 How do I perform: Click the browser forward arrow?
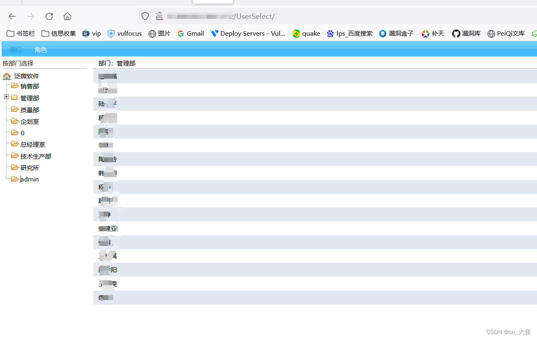click(31, 16)
